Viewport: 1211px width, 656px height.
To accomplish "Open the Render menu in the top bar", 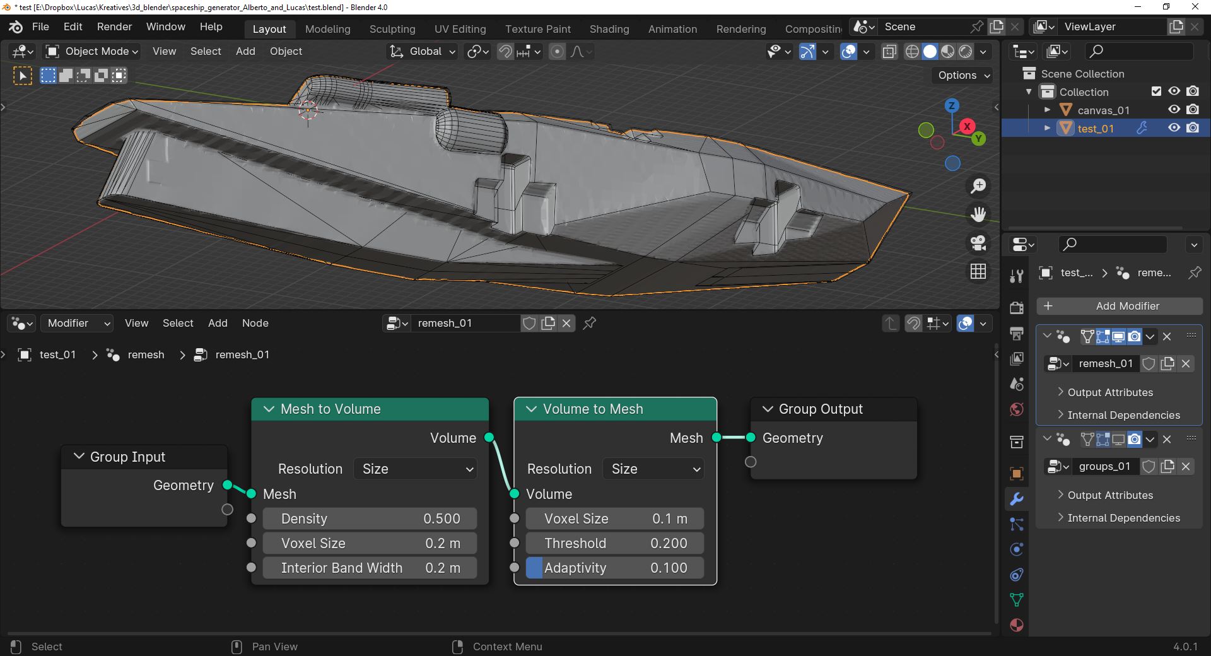I will click(114, 26).
